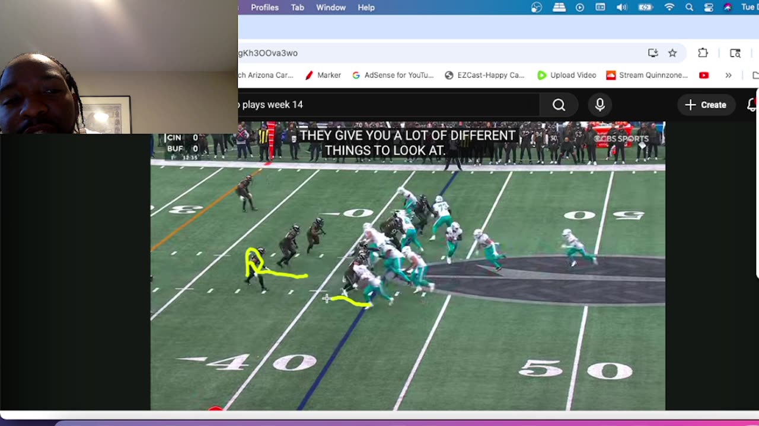Click the Wi-Fi status icon

pyautogui.click(x=669, y=8)
